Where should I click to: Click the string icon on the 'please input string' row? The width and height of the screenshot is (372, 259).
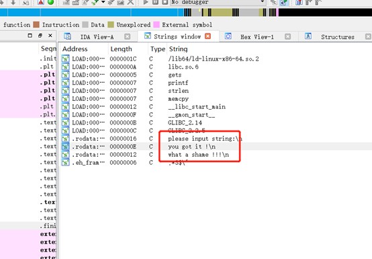[66, 139]
